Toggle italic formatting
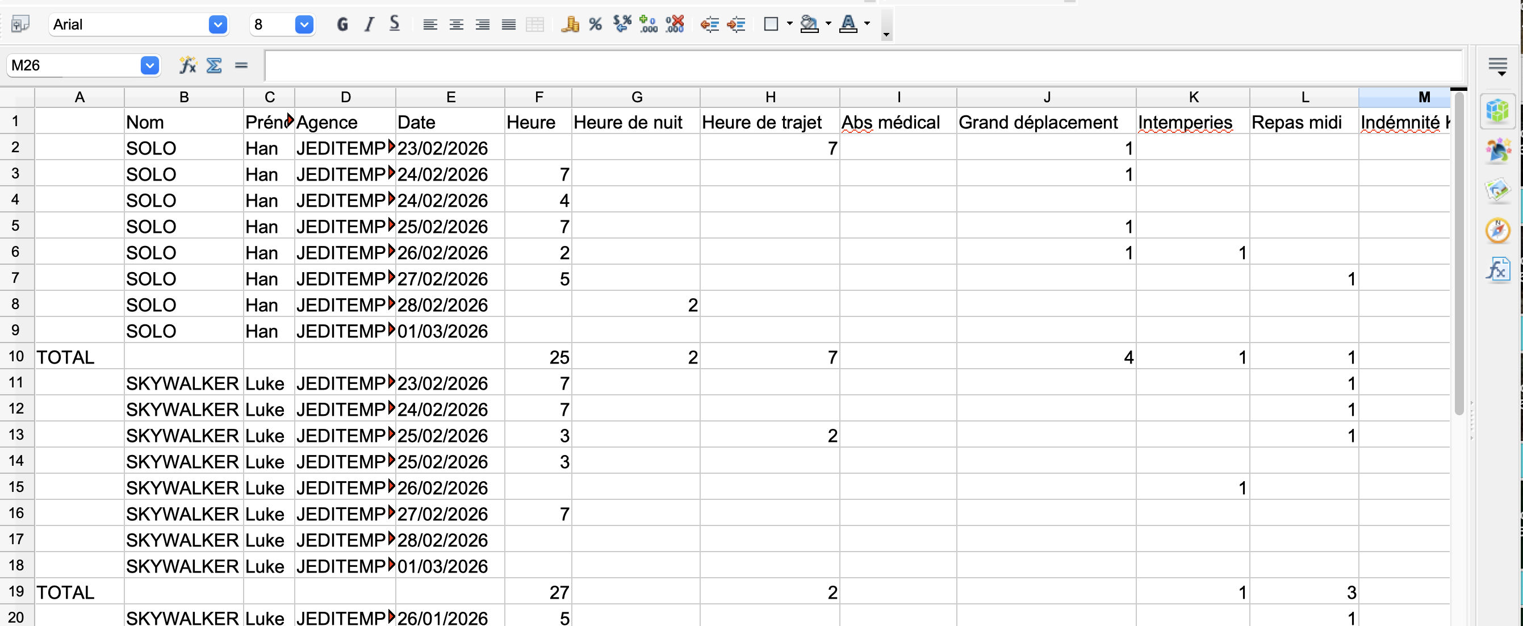Viewport: 1523px width, 626px height. [369, 24]
